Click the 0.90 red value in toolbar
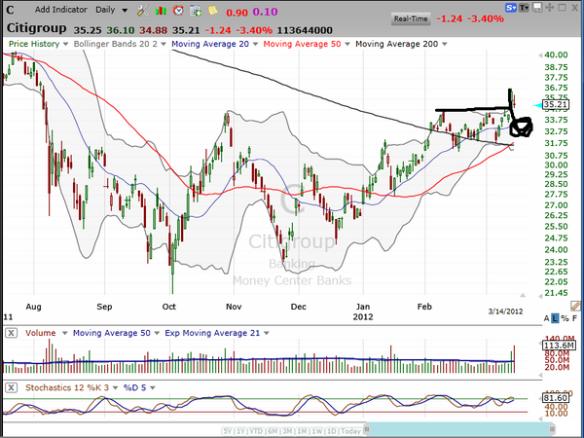Viewport: 584px width, 438px height. (x=237, y=13)
